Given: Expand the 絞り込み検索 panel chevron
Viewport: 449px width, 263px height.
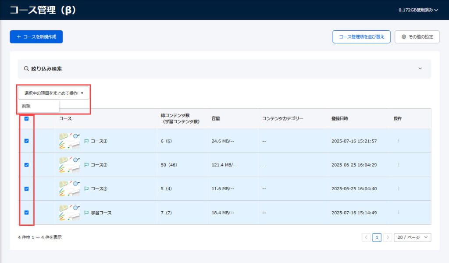Looking at the screenshot, I should coord(420,68).
